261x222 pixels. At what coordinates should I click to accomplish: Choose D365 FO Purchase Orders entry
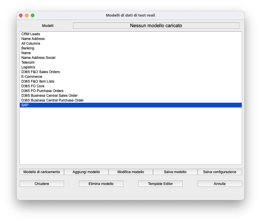tap(42, 91)
